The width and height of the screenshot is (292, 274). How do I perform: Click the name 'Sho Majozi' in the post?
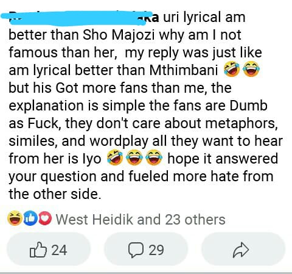click(119, 35)
